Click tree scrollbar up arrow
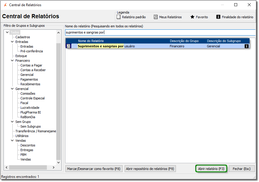 pyautogui.click(x=58, y=33)
